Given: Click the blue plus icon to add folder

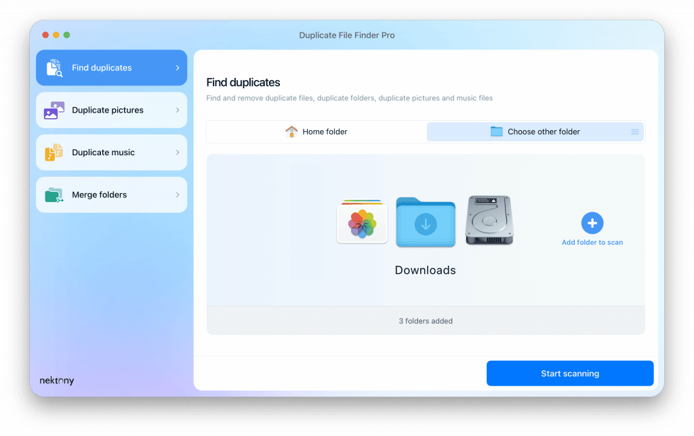Looking at the screenshot, I should pyautogui.click(x=592, y=223).
